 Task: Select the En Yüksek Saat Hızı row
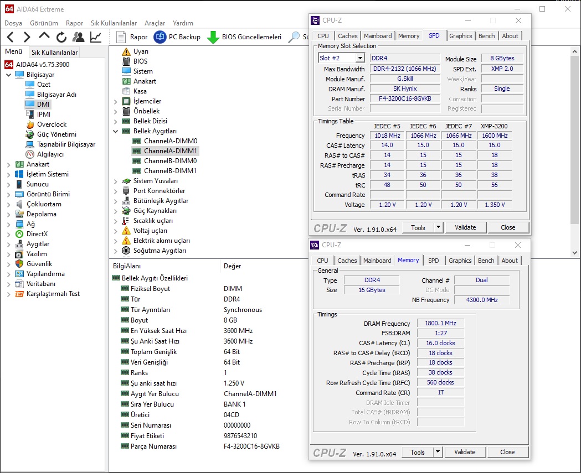[187, 330]
